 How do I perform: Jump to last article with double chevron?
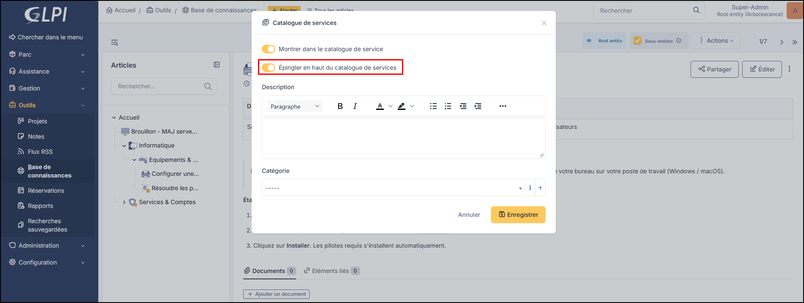tap(795, 42)
